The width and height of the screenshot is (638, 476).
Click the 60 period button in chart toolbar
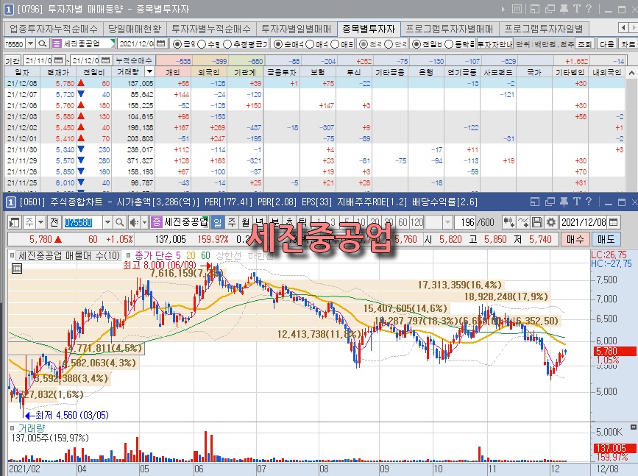click(403, 222)
